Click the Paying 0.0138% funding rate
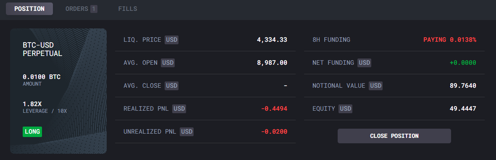Image resolution: width=496 pixels, height=160 pixels. coord(450,40)
